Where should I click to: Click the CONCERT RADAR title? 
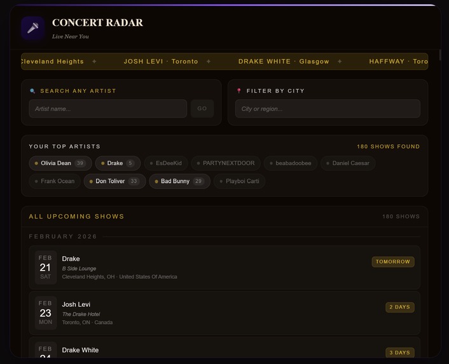click(97, 23)
